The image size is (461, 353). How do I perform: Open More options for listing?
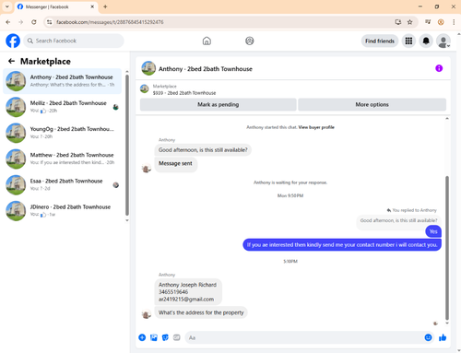pos(372,104)
